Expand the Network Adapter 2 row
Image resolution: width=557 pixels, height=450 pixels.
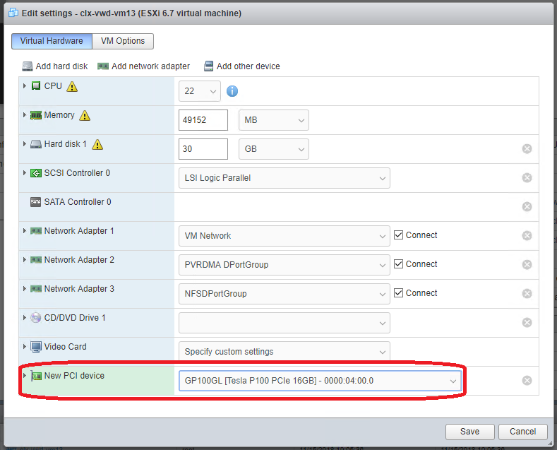pyautogui.click(x=25, y=260)
